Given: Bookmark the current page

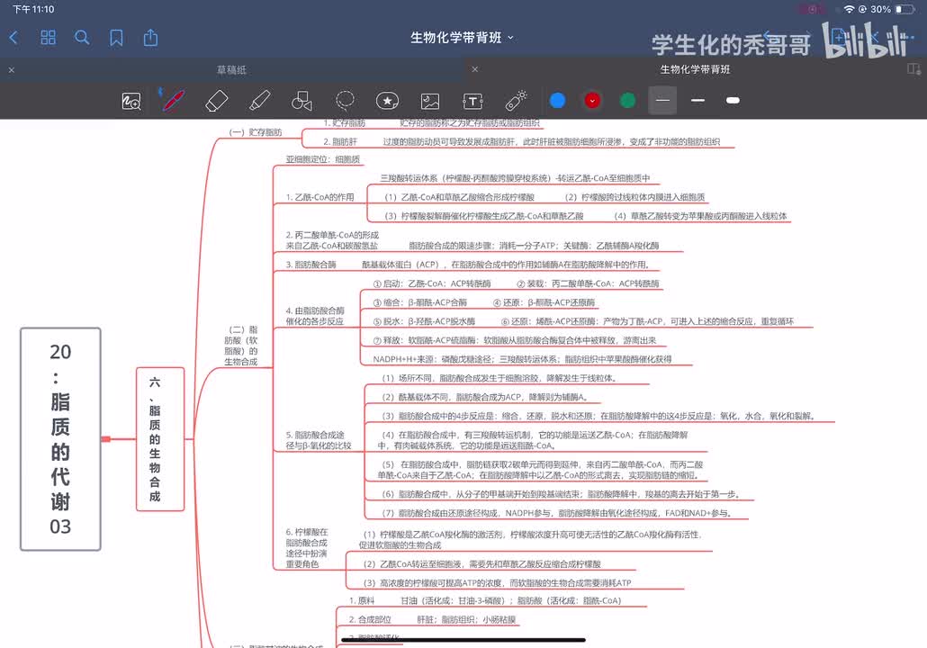Looking at the screenshot, I should point(116,38).
